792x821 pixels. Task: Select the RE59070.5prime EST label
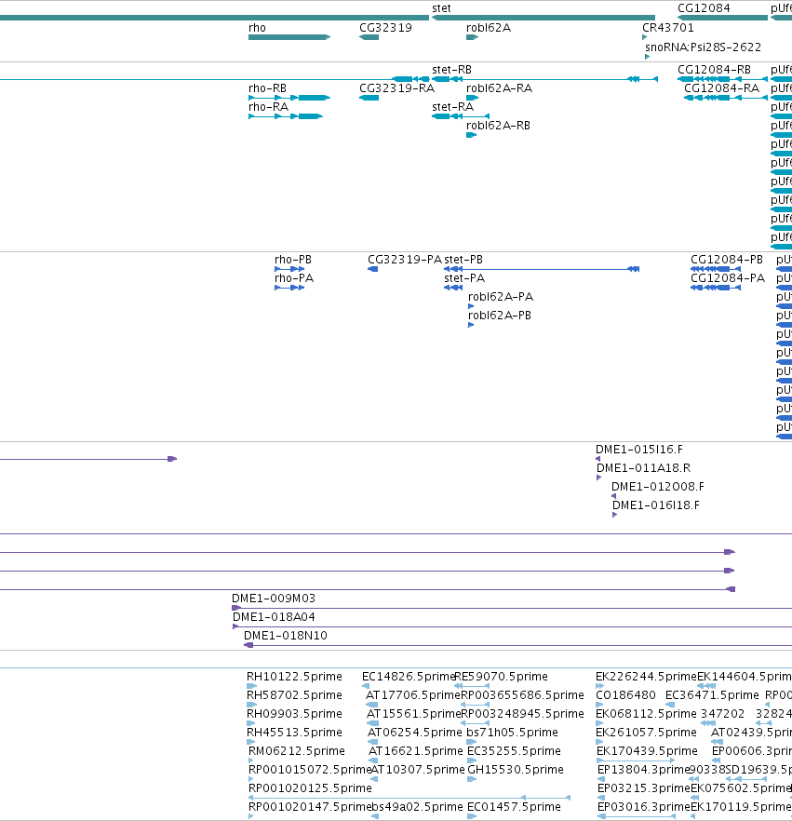pyautogui.click(x=501, y=677)
